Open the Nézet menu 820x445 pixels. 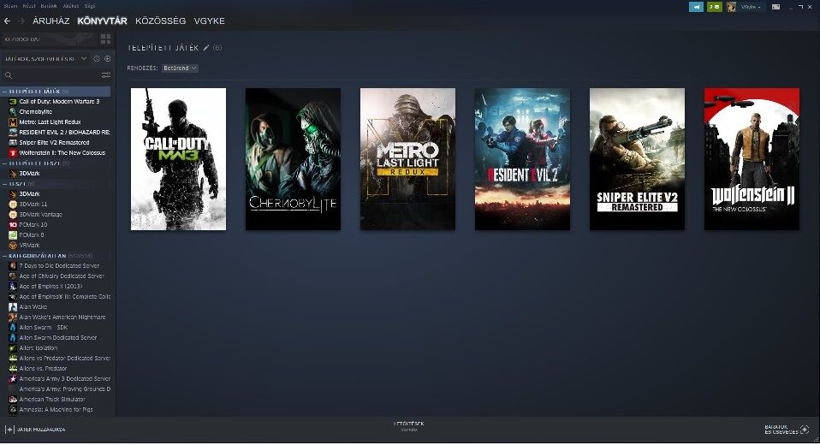(x=29, y=6)
